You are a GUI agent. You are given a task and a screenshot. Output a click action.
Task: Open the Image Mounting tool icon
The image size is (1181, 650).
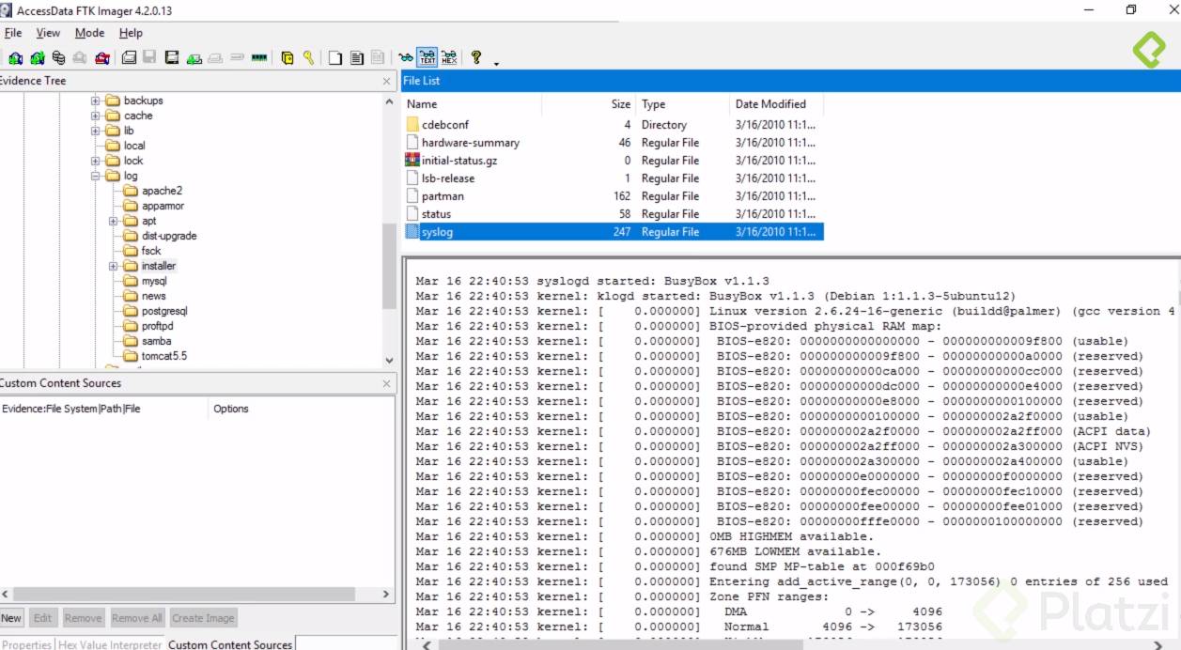coord(59,58)
